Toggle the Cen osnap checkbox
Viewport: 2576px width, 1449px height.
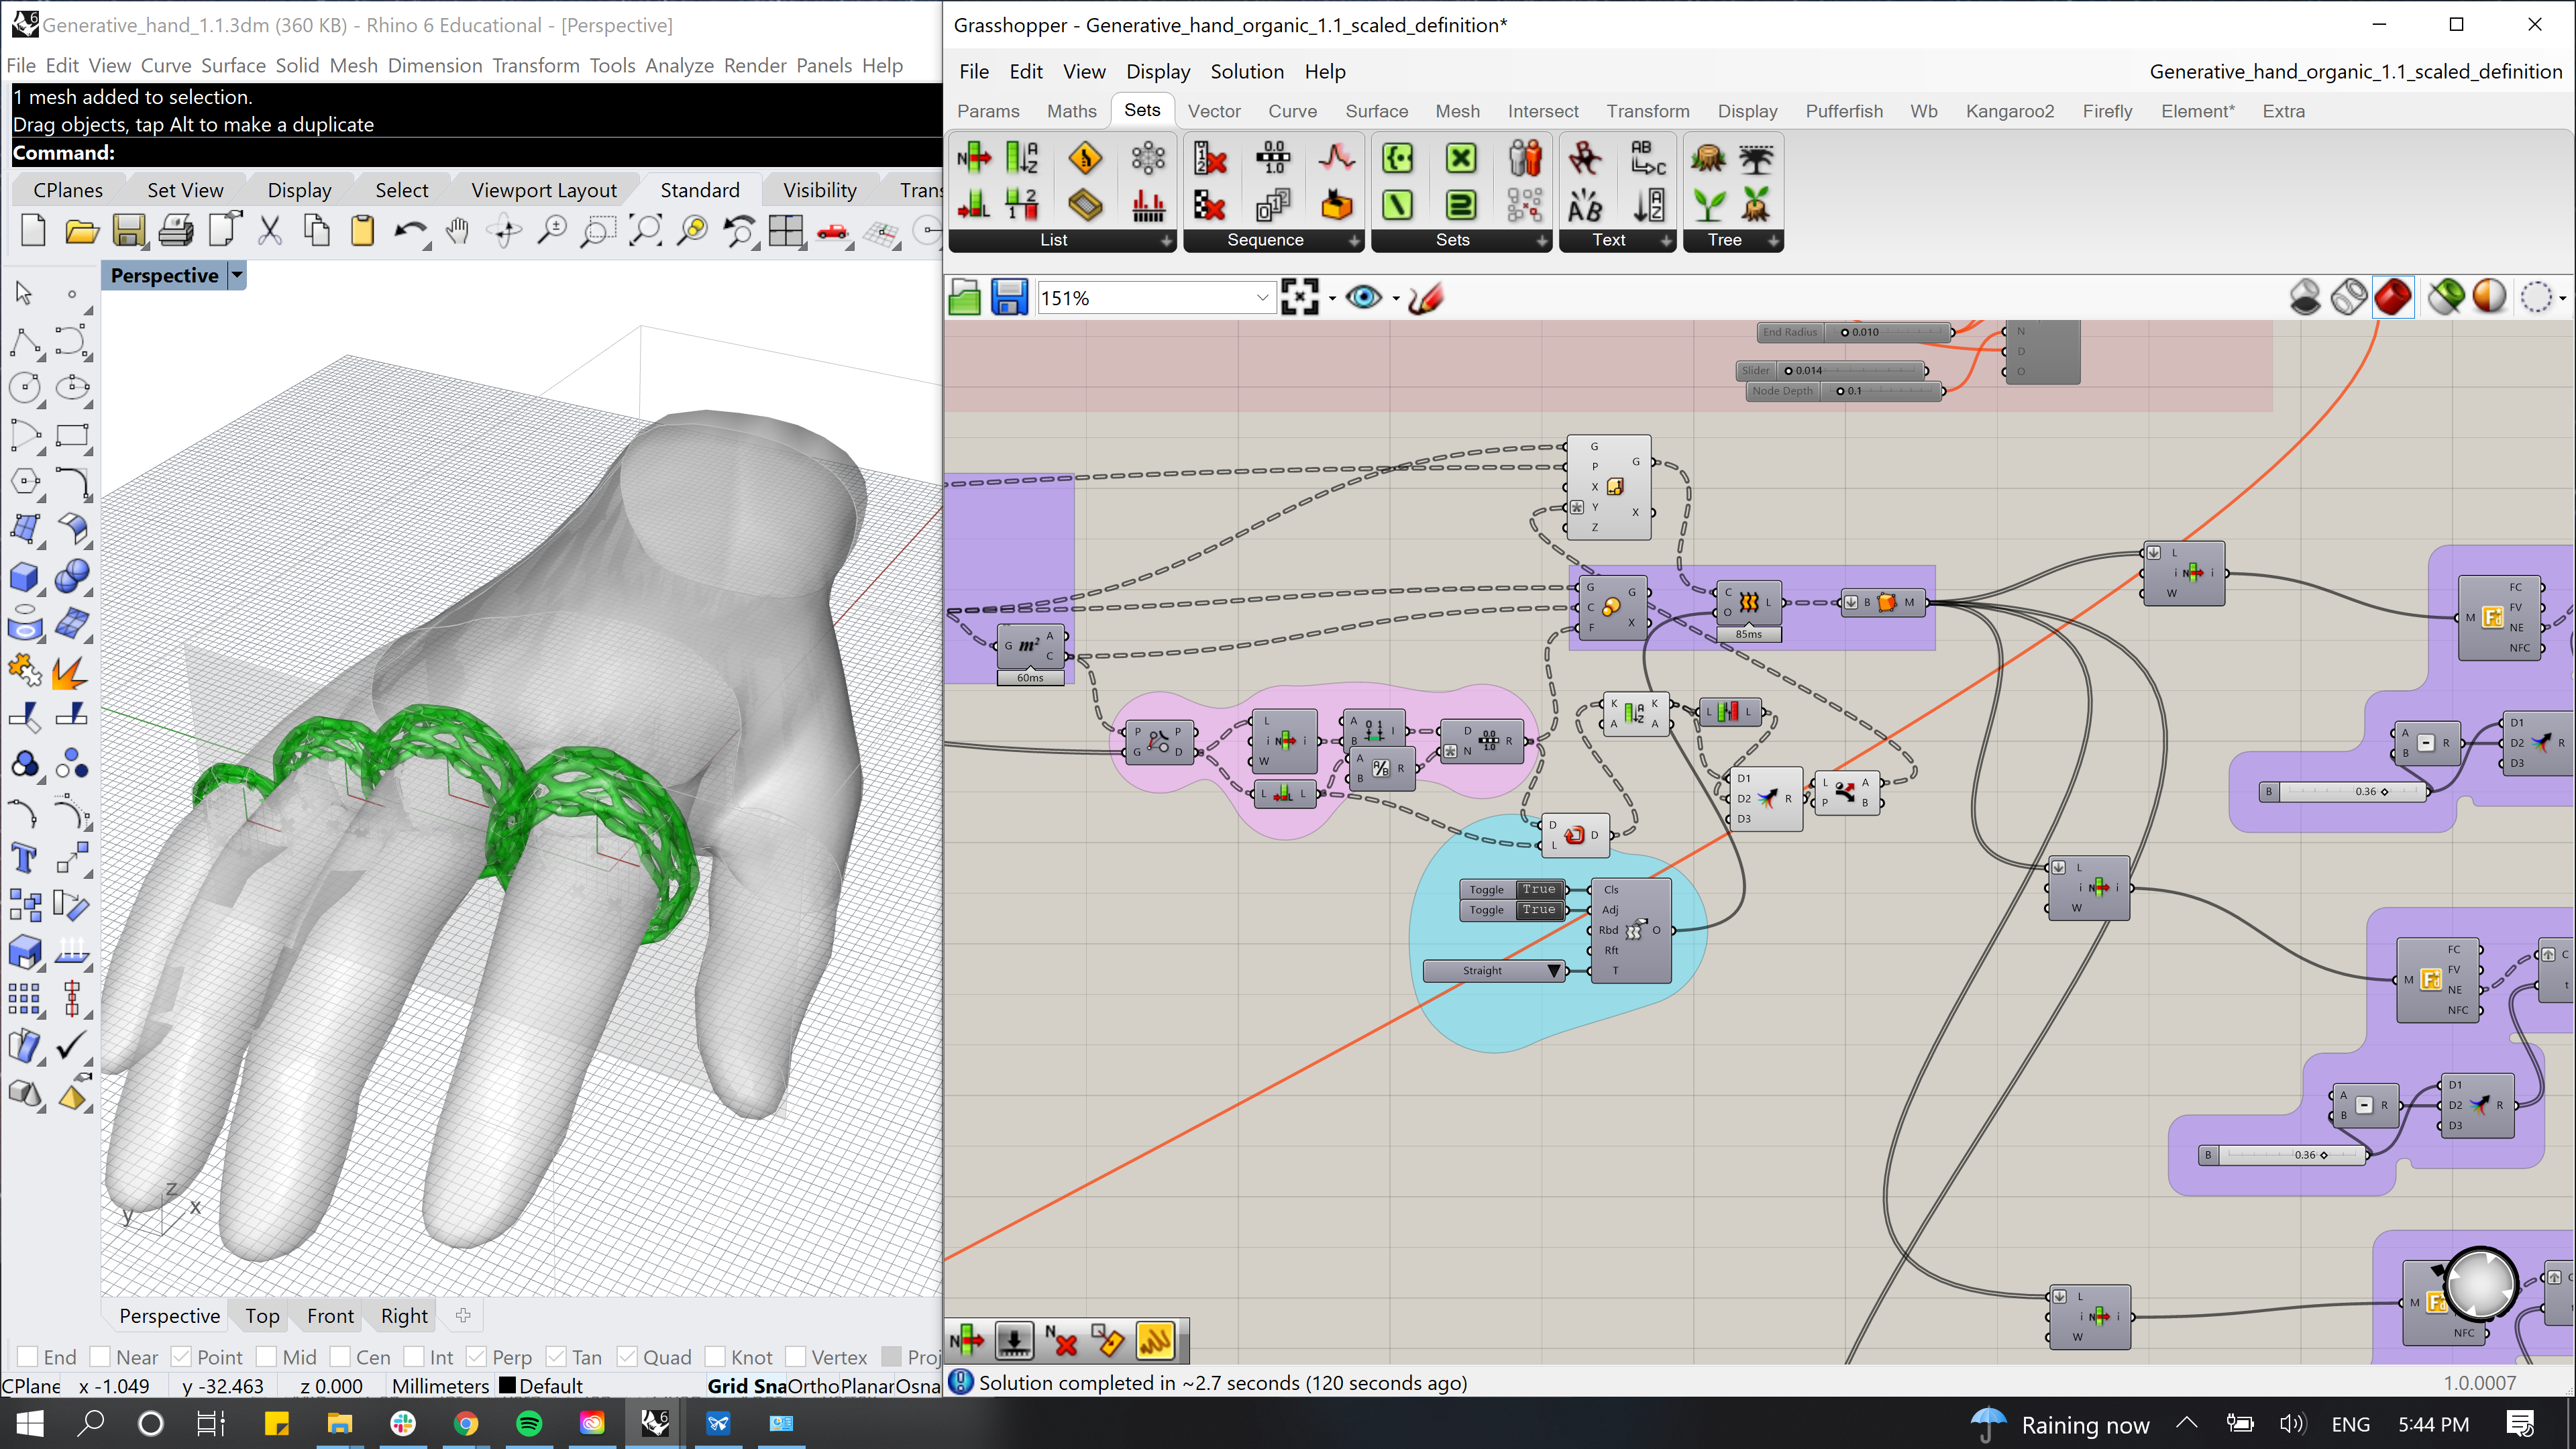coord(340,1357)
